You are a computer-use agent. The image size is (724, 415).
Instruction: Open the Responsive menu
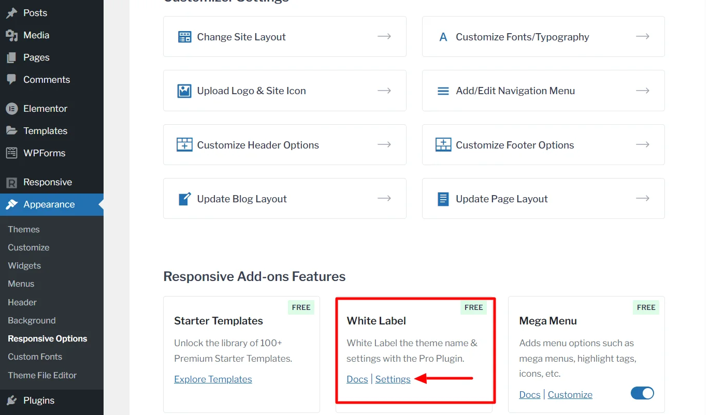(52, 182)
